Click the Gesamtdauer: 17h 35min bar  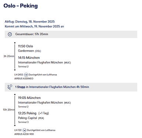71,34
